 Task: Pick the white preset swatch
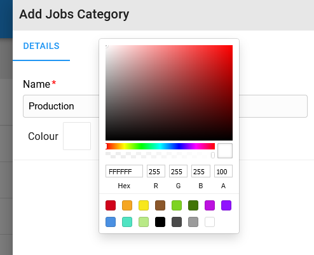(x=210, y=222)
